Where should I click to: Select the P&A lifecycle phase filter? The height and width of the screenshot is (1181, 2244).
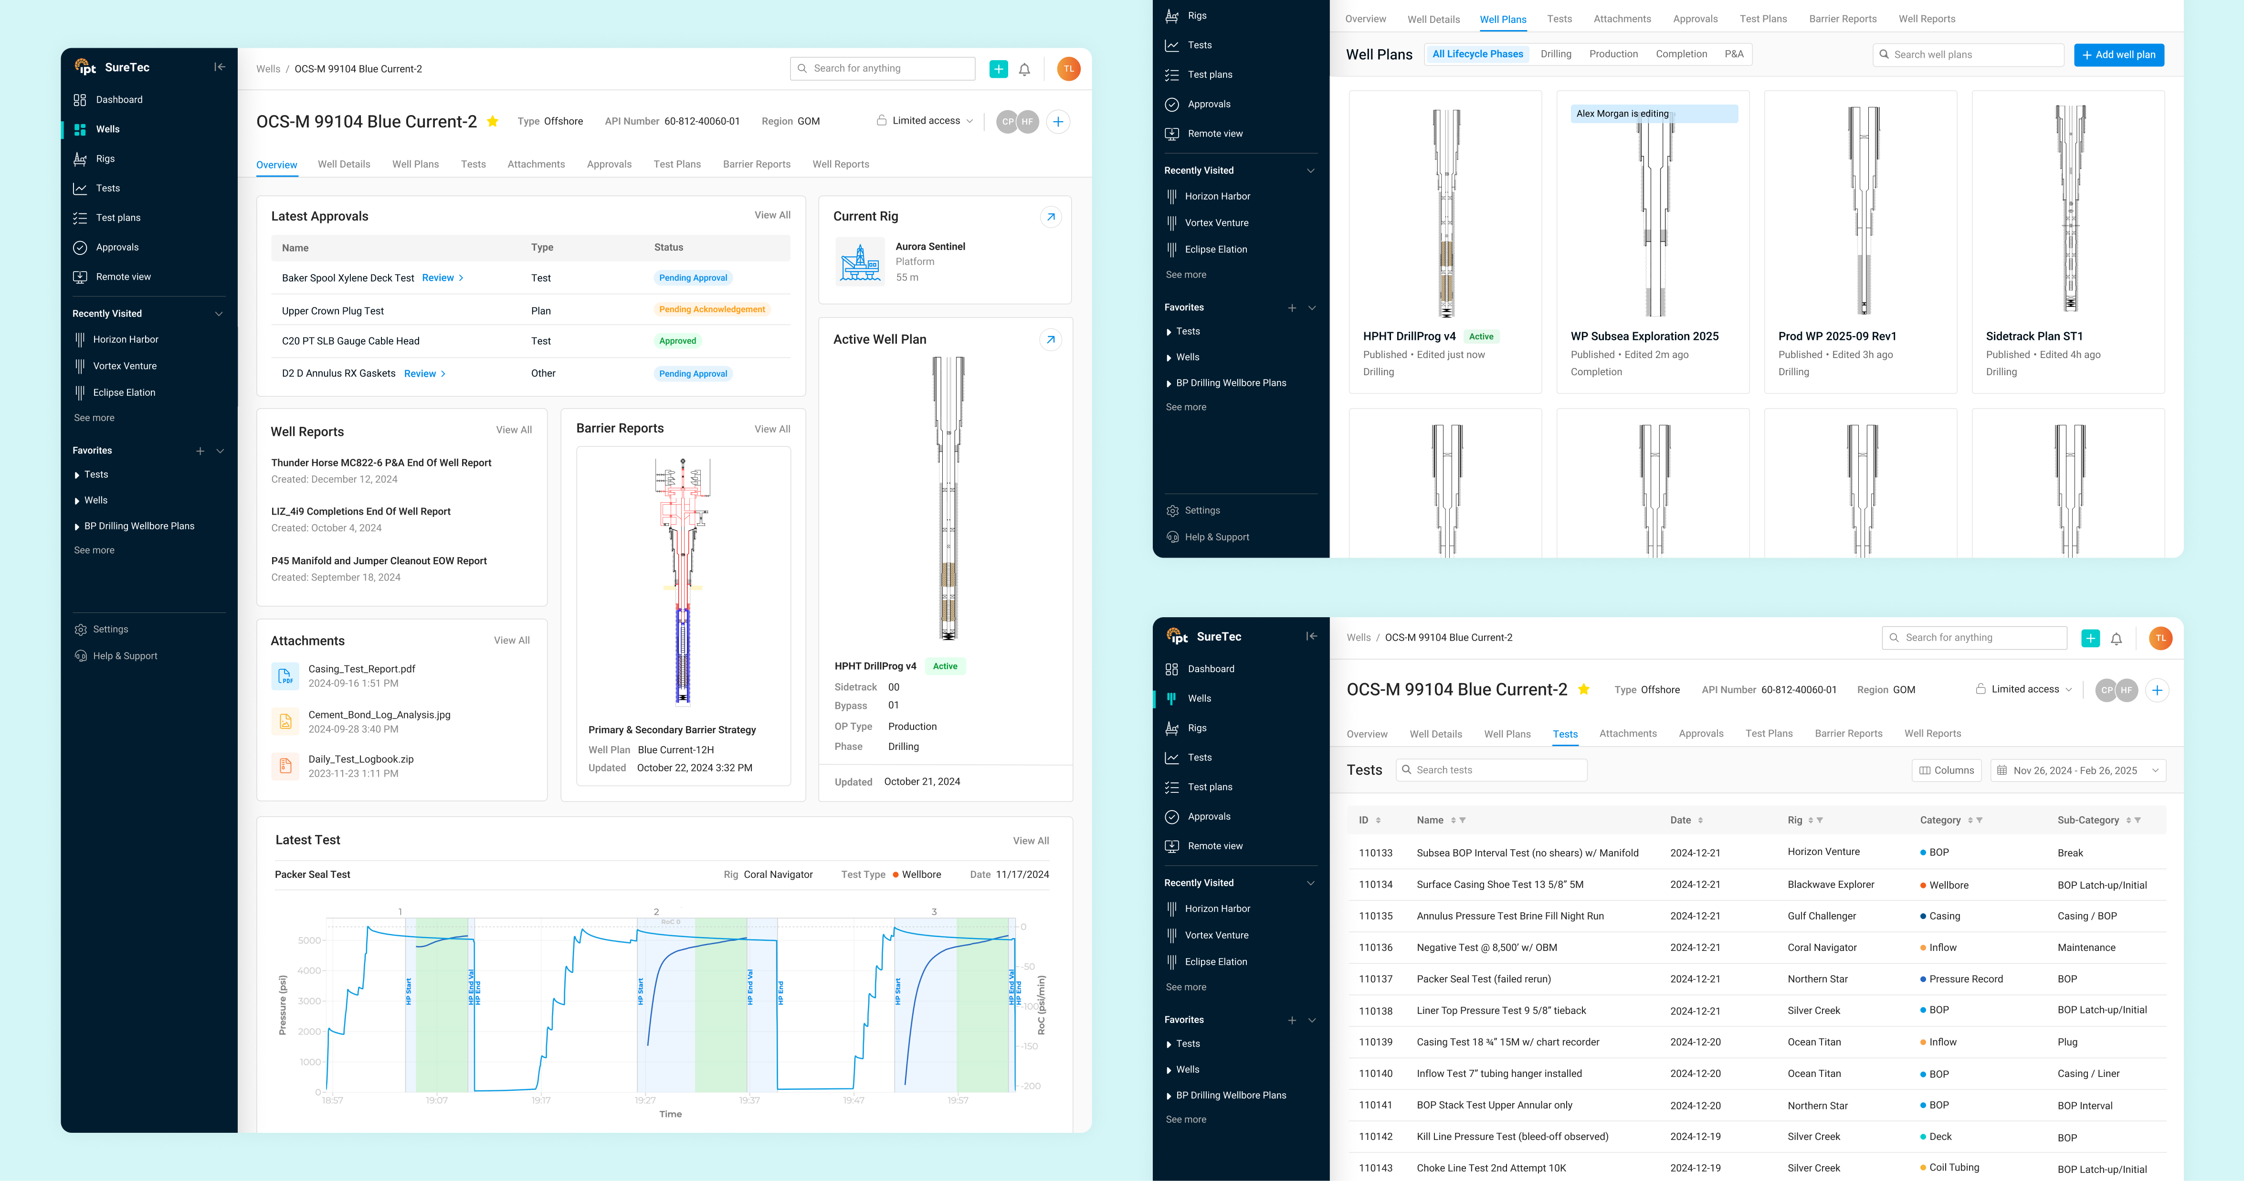click(x=1734, y=54)
